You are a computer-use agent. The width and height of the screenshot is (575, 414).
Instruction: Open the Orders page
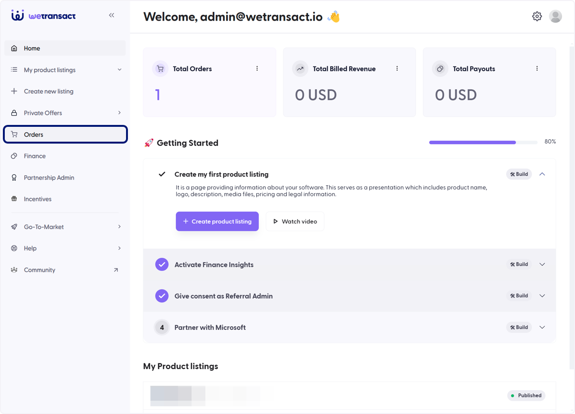click(65, 134)
